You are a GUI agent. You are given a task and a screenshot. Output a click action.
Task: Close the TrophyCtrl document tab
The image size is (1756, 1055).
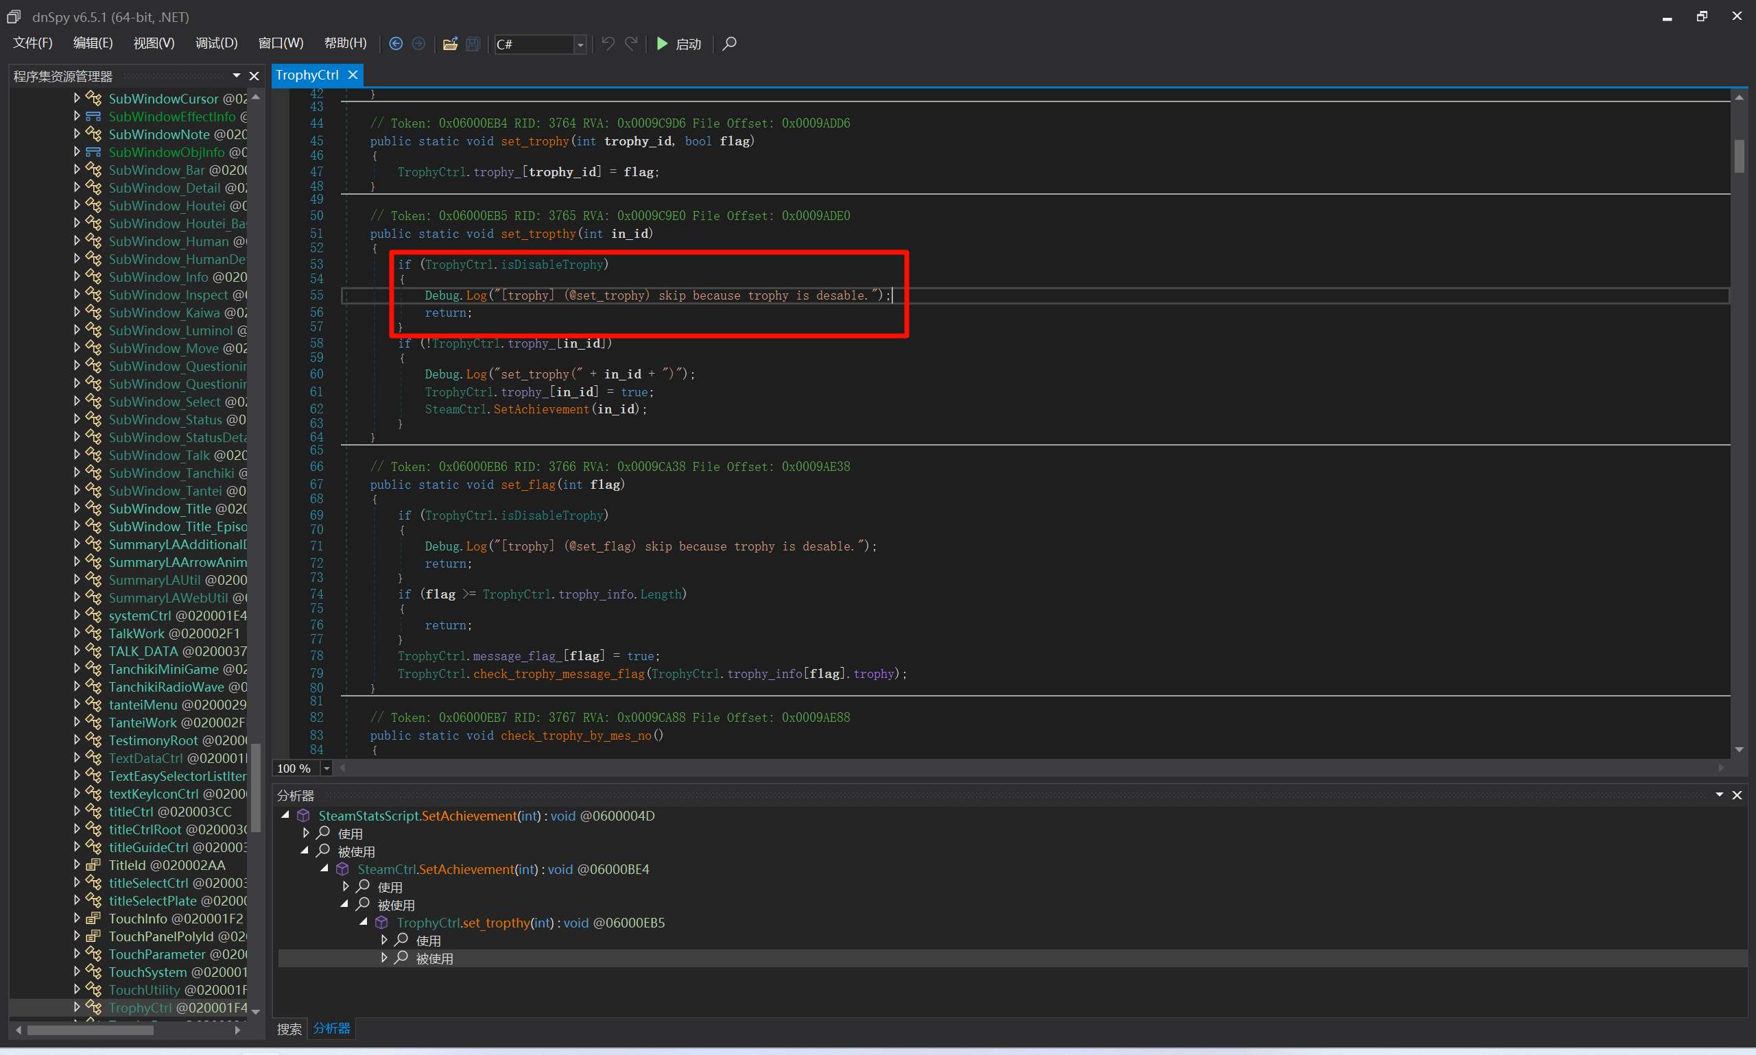tap(353, 75)
